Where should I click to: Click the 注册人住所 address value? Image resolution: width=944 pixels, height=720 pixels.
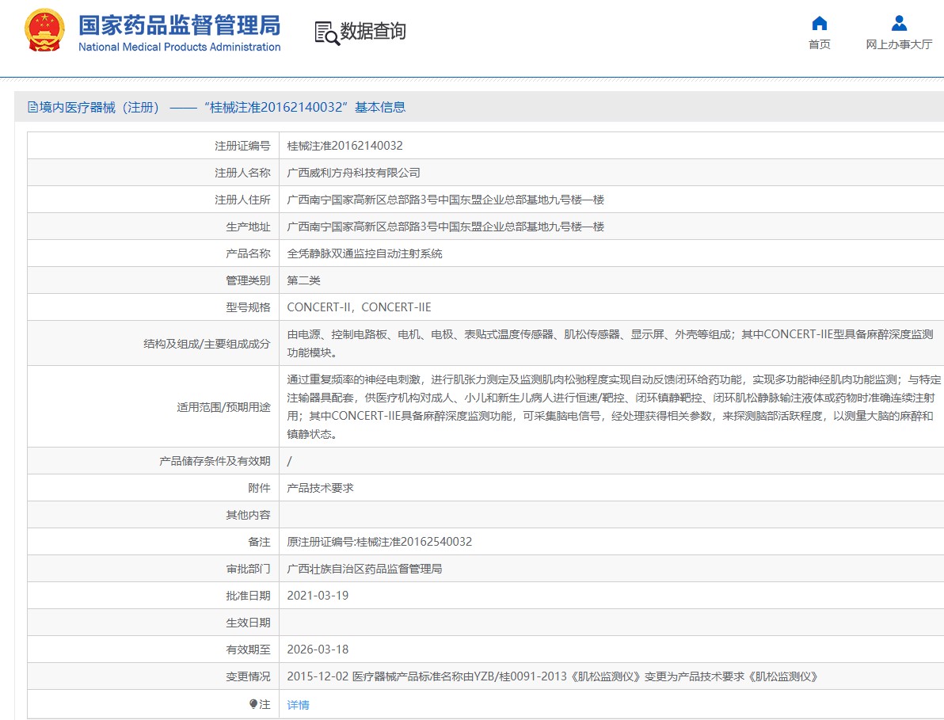tap(446, 200)
